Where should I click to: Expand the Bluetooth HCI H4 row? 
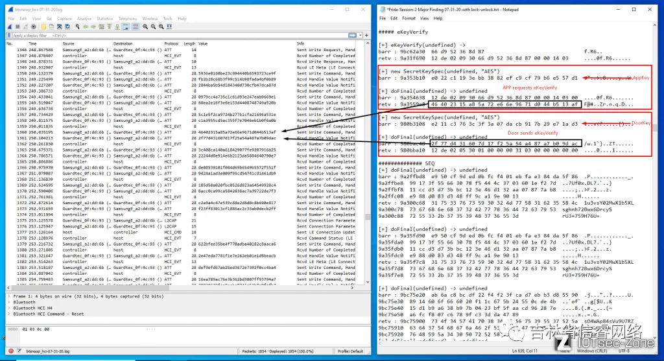[8, 307]
